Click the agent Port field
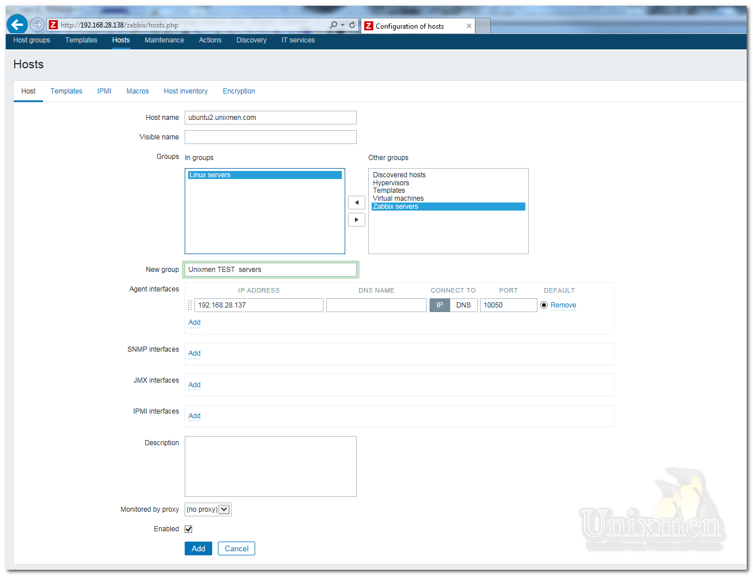The image size is (753, 576). point(509,305)
